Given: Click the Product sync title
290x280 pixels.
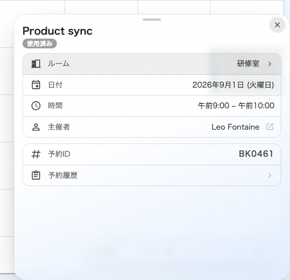Looking at the screenshot, I should pos(58,31).
